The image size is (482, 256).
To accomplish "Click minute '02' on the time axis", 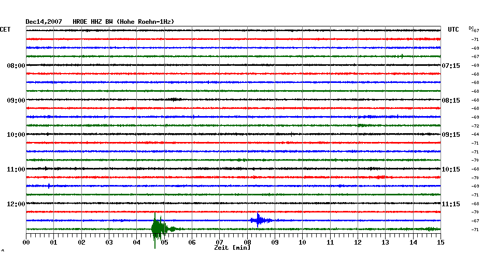I will click(81, 243).
